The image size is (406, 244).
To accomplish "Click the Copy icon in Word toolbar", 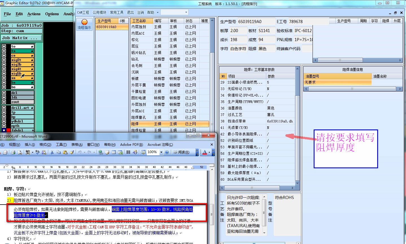I will pos(58,152).
